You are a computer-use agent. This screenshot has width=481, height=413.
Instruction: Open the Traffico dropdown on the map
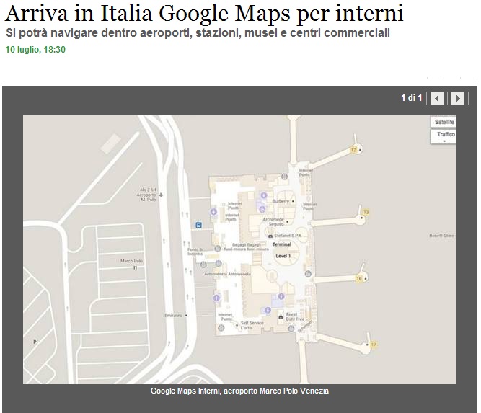(444, 136)
